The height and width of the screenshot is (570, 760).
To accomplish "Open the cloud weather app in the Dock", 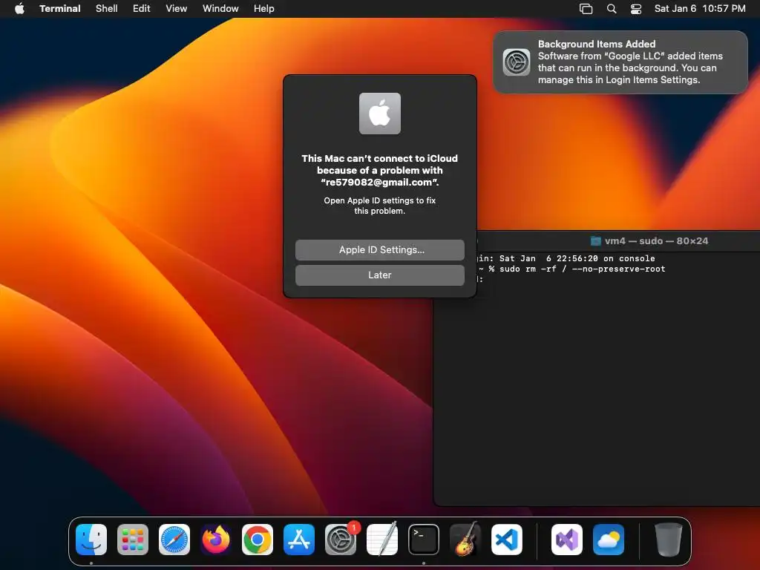I will (609, 540).
